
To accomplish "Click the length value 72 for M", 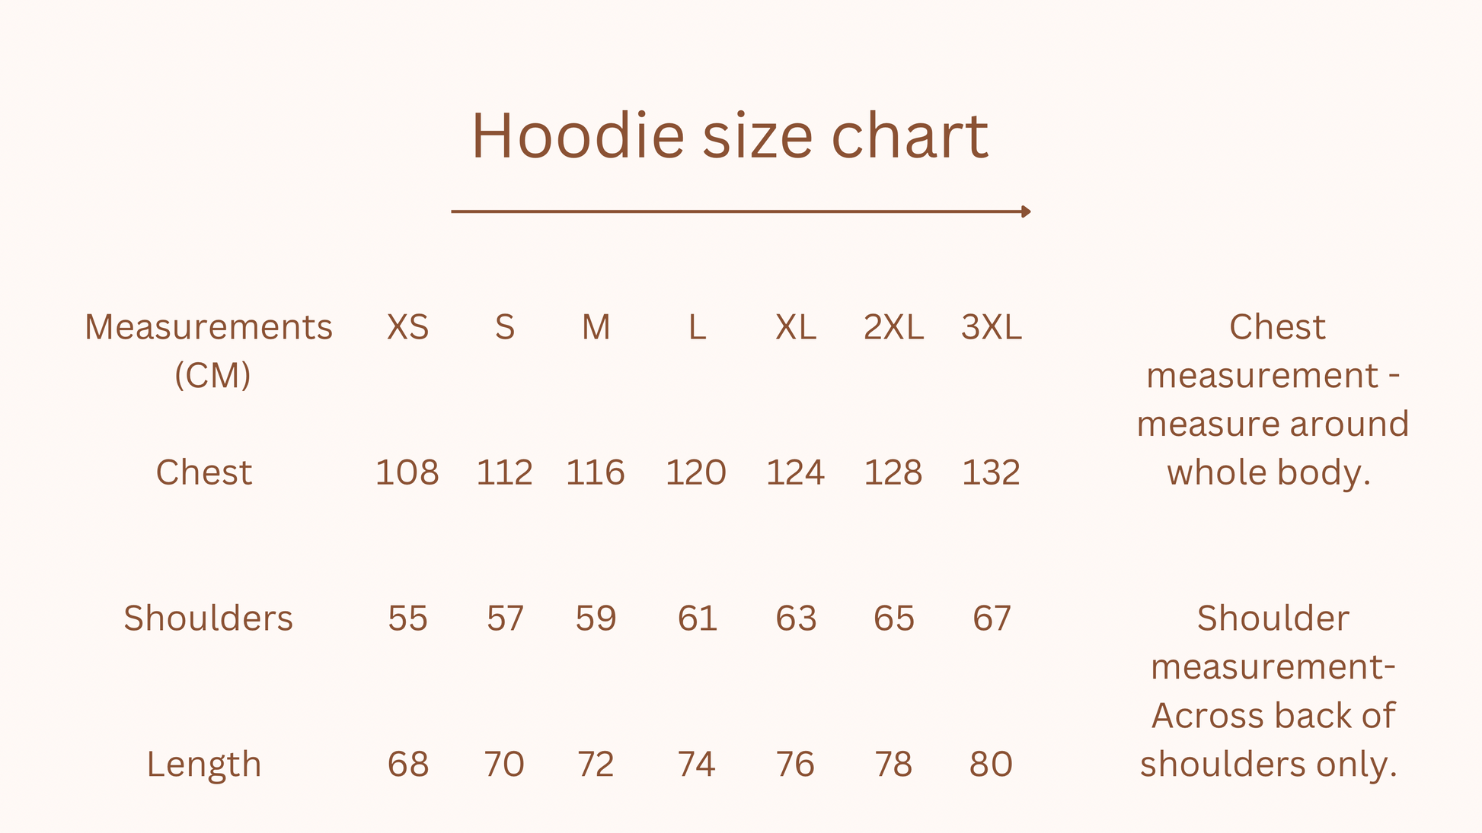I will 596,765.
